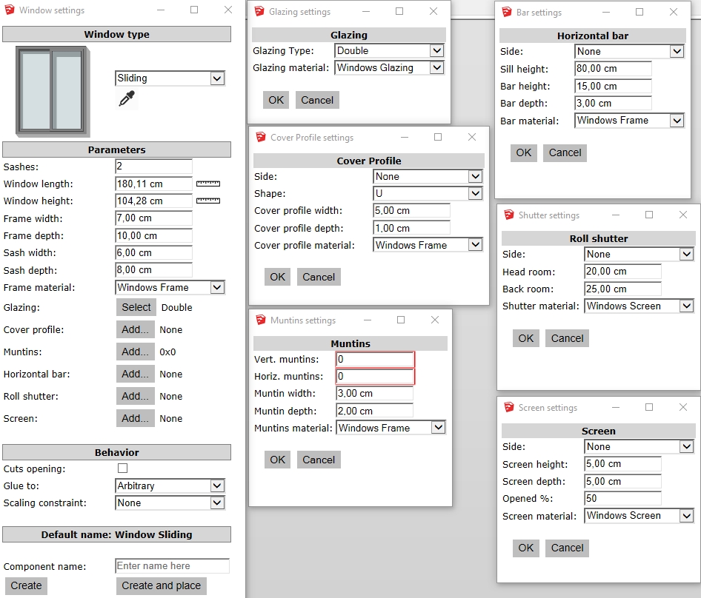Expand the Glazing Type dropdown
This screenshot has width=701, height=598.
389,51
